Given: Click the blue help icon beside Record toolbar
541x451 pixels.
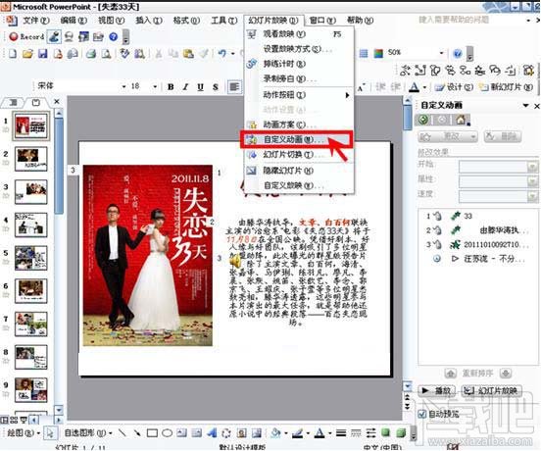Looking at the screenshot, I should [113, 36].
